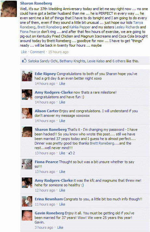Like Edie Rigney's congratulations comment
Screen dimensions: 150x232
click(62, 84)
